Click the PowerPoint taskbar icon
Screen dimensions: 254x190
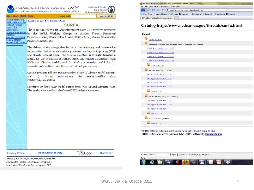click(219, 162)
